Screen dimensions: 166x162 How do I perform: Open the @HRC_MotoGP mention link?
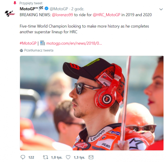(x=107, y=15)
